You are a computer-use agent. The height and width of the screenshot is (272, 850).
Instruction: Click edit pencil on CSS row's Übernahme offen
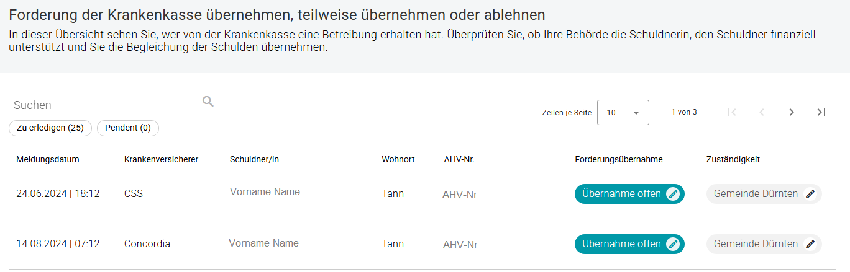point(672,194)
